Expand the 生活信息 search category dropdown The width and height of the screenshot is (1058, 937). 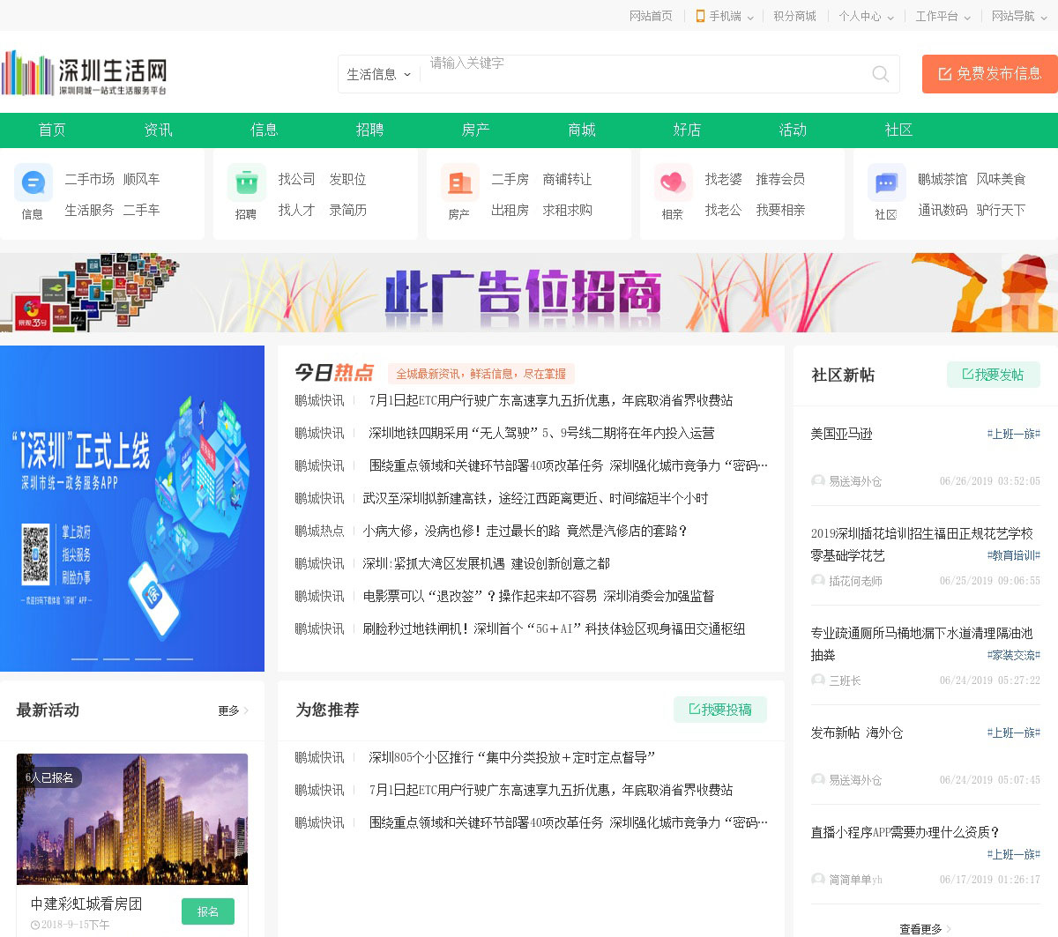coord(379,74)
